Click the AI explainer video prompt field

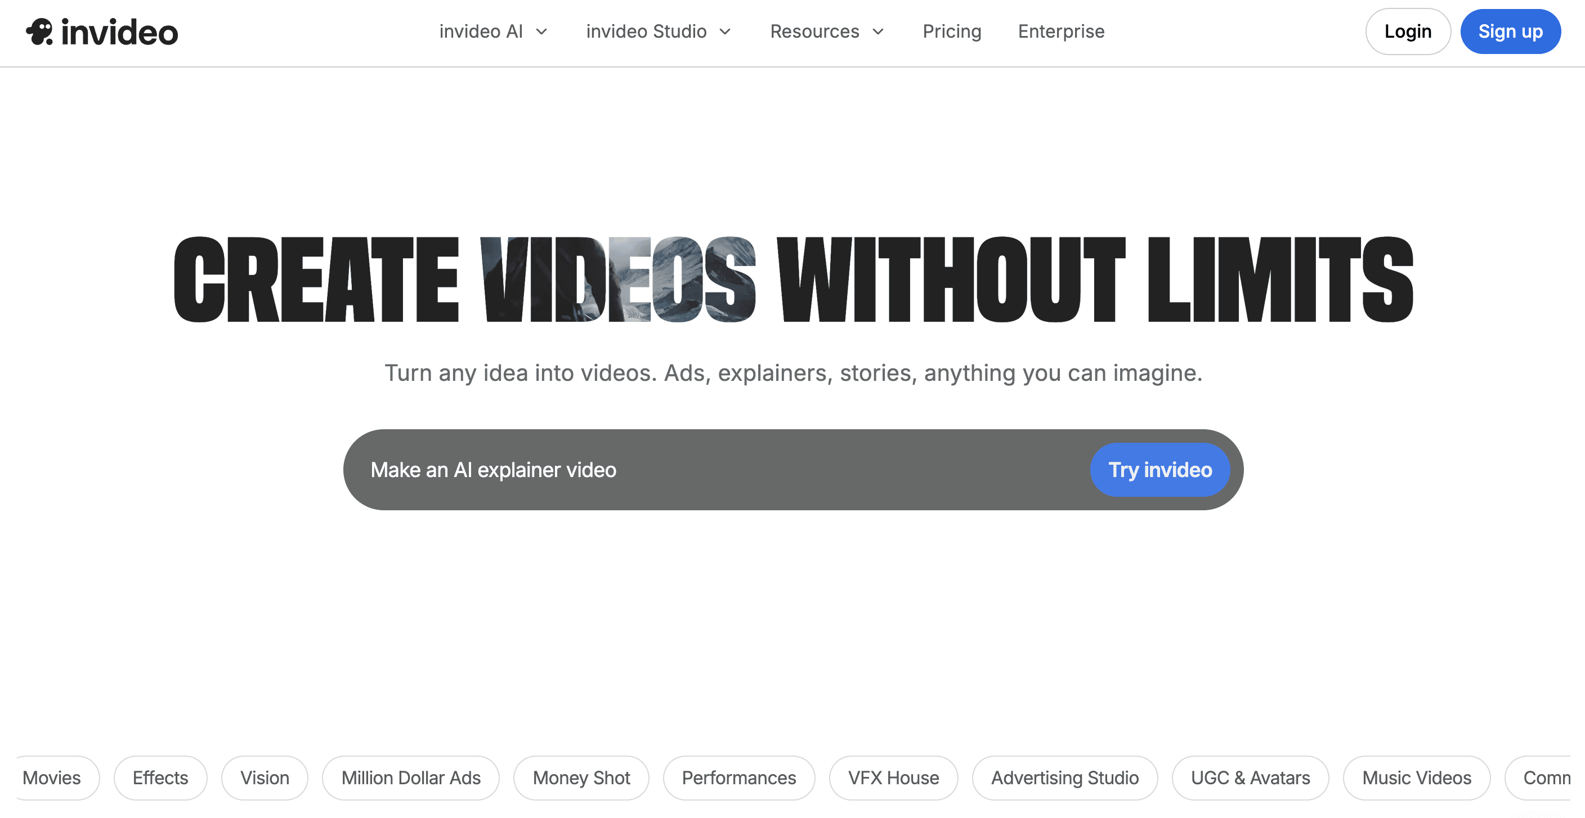click(677, 469)
